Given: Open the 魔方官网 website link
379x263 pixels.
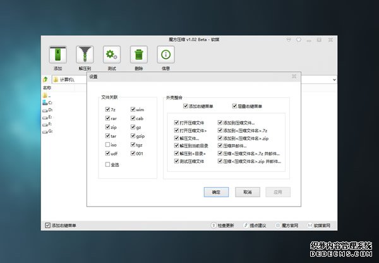Looking at the screenshot, I should point(287,226).
